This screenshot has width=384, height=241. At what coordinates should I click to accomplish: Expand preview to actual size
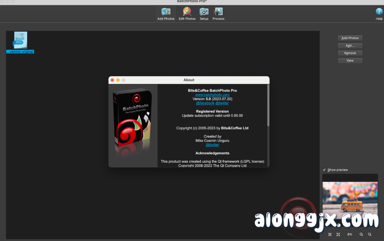pos(338,234)
